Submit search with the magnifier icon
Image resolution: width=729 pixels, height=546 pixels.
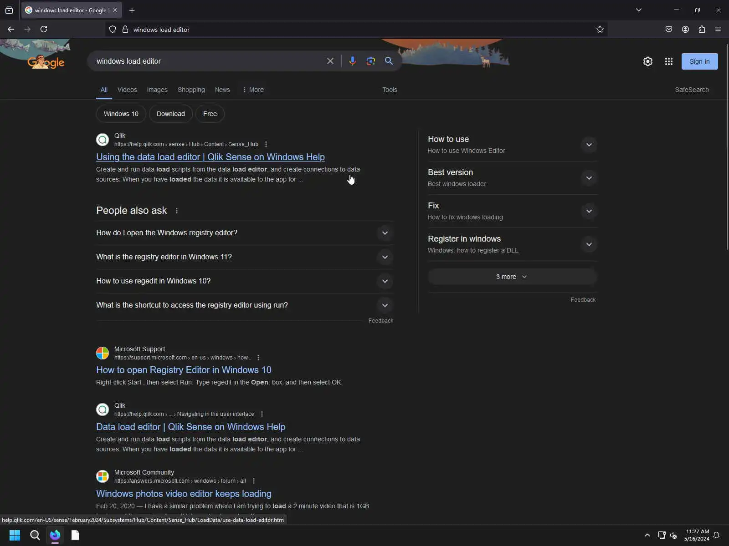[389, 61]
